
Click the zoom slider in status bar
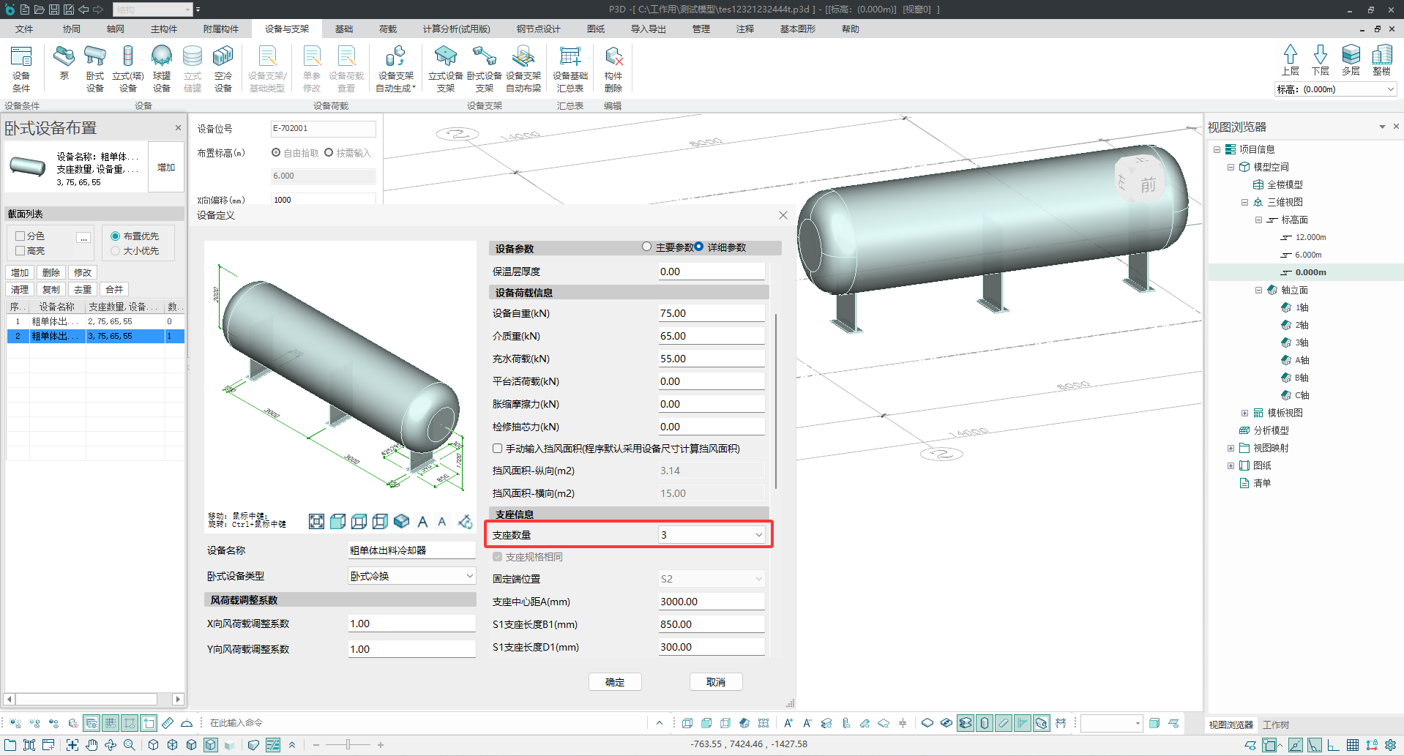pyautogui.click(x=348, y=744)
